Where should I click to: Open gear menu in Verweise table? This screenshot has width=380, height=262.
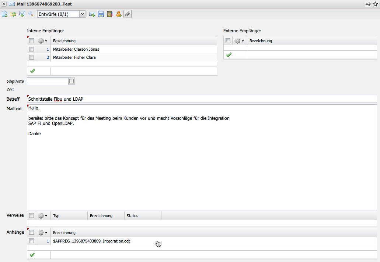tap(43, 216)
